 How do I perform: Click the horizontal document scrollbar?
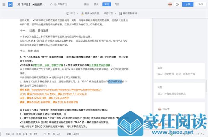pos(69,129)
